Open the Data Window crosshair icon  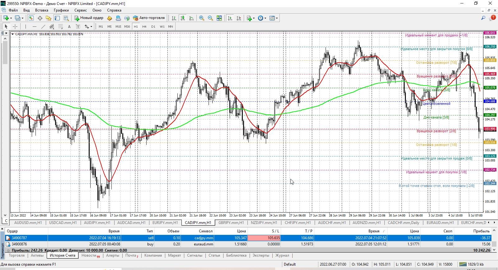point(40,18)
